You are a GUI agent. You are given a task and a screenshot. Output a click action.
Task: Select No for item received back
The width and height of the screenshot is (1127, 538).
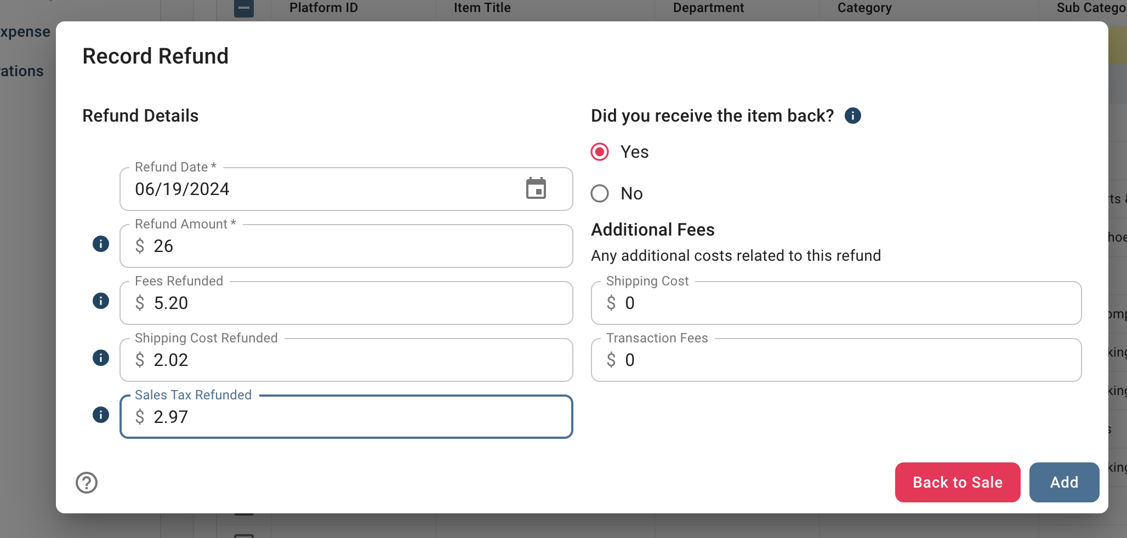tap(600, 193)
